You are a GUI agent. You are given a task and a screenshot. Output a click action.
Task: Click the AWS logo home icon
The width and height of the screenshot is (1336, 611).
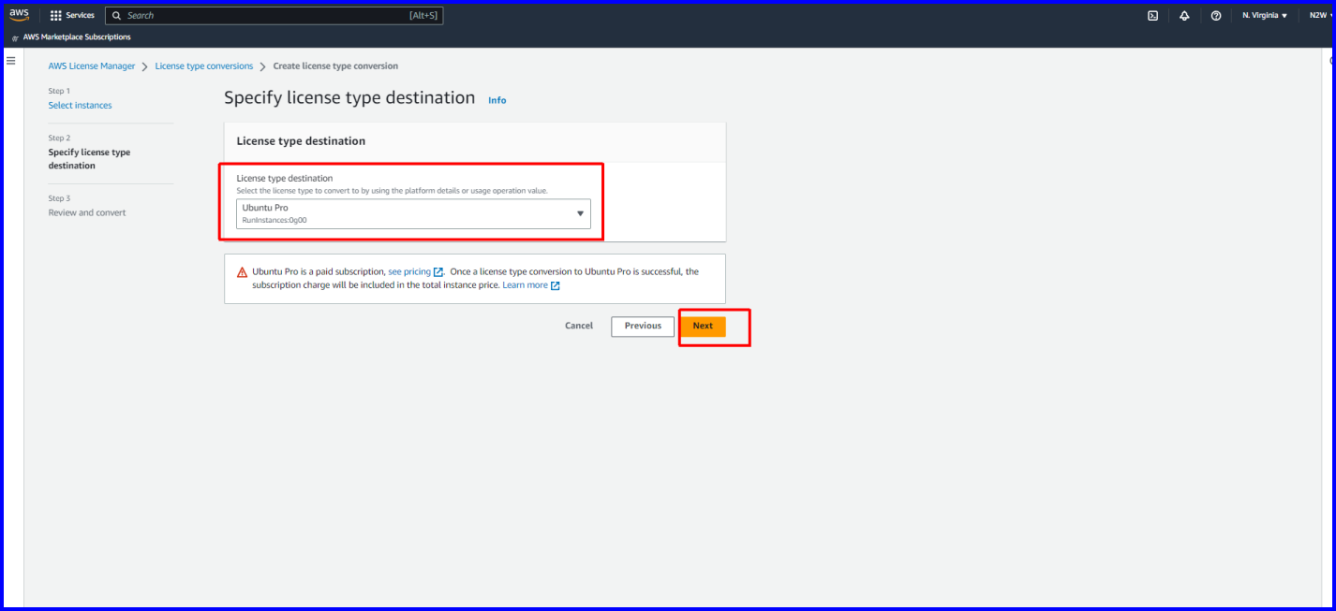pos(20,15)
